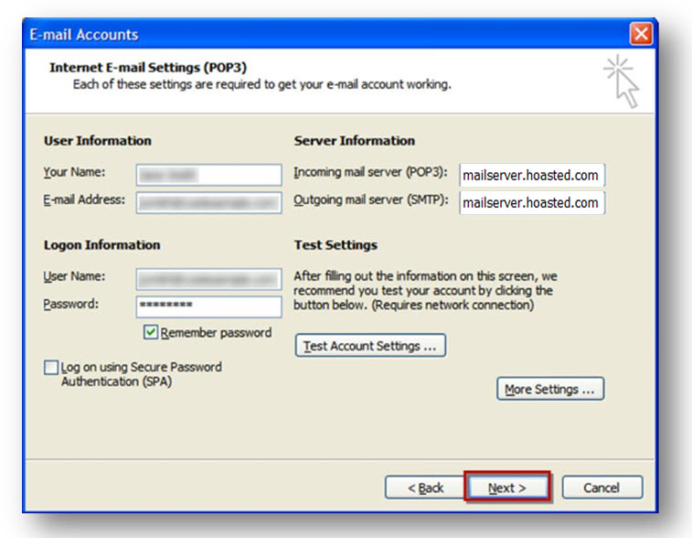Open More Settings

coord(550,389)
